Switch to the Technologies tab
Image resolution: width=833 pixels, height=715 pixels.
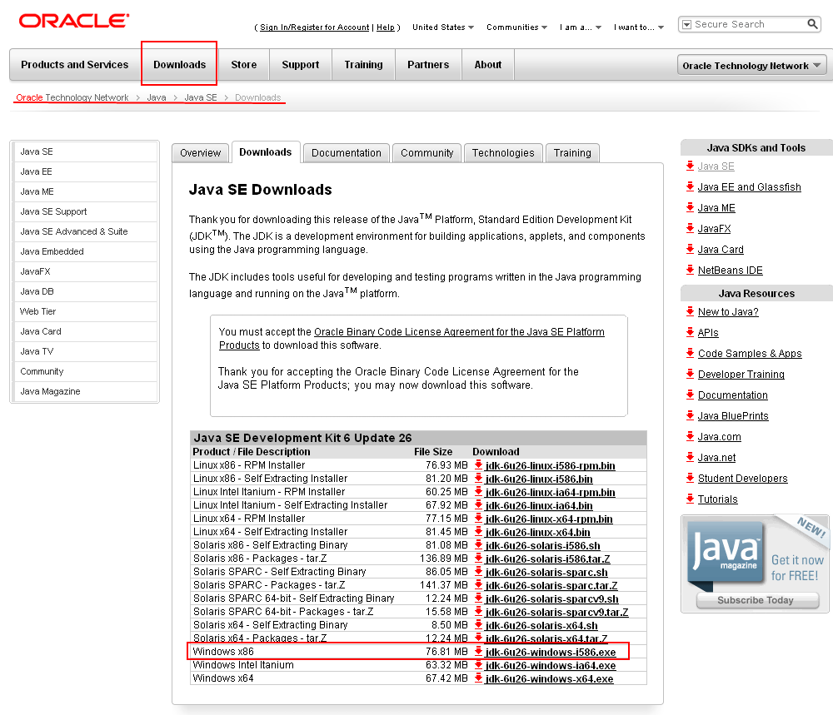pos(503,153)
